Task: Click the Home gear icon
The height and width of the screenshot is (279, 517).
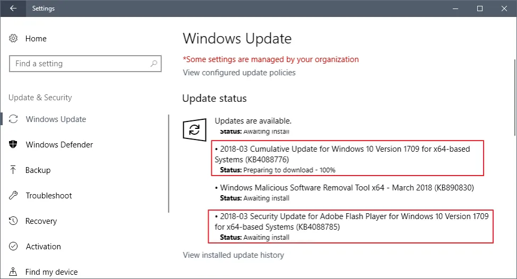Action: coord(13,38)
